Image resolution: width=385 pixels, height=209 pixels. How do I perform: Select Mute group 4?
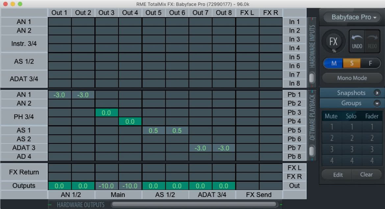(x=332, y=160)
